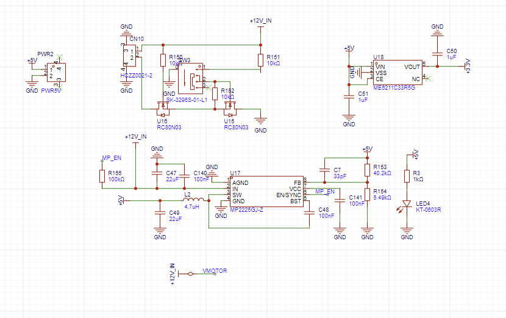The width and height of the screenshot is (506, 318).
Task: Select the no-connect X on U18 NC pin
Action: point(428,79)
